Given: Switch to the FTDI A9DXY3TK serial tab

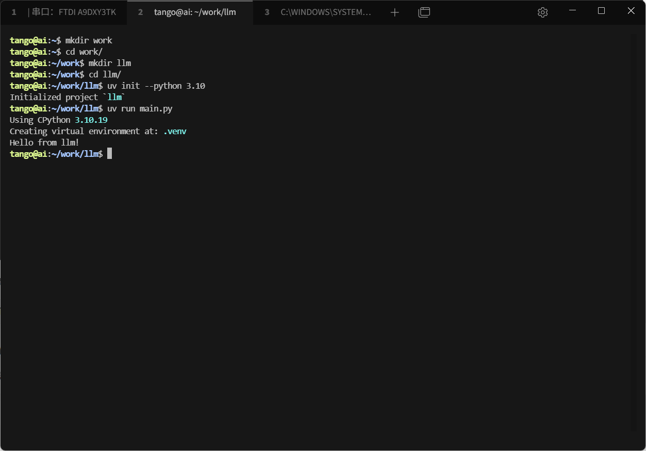Looking at the screenshot, I should (x=64, y=12).
